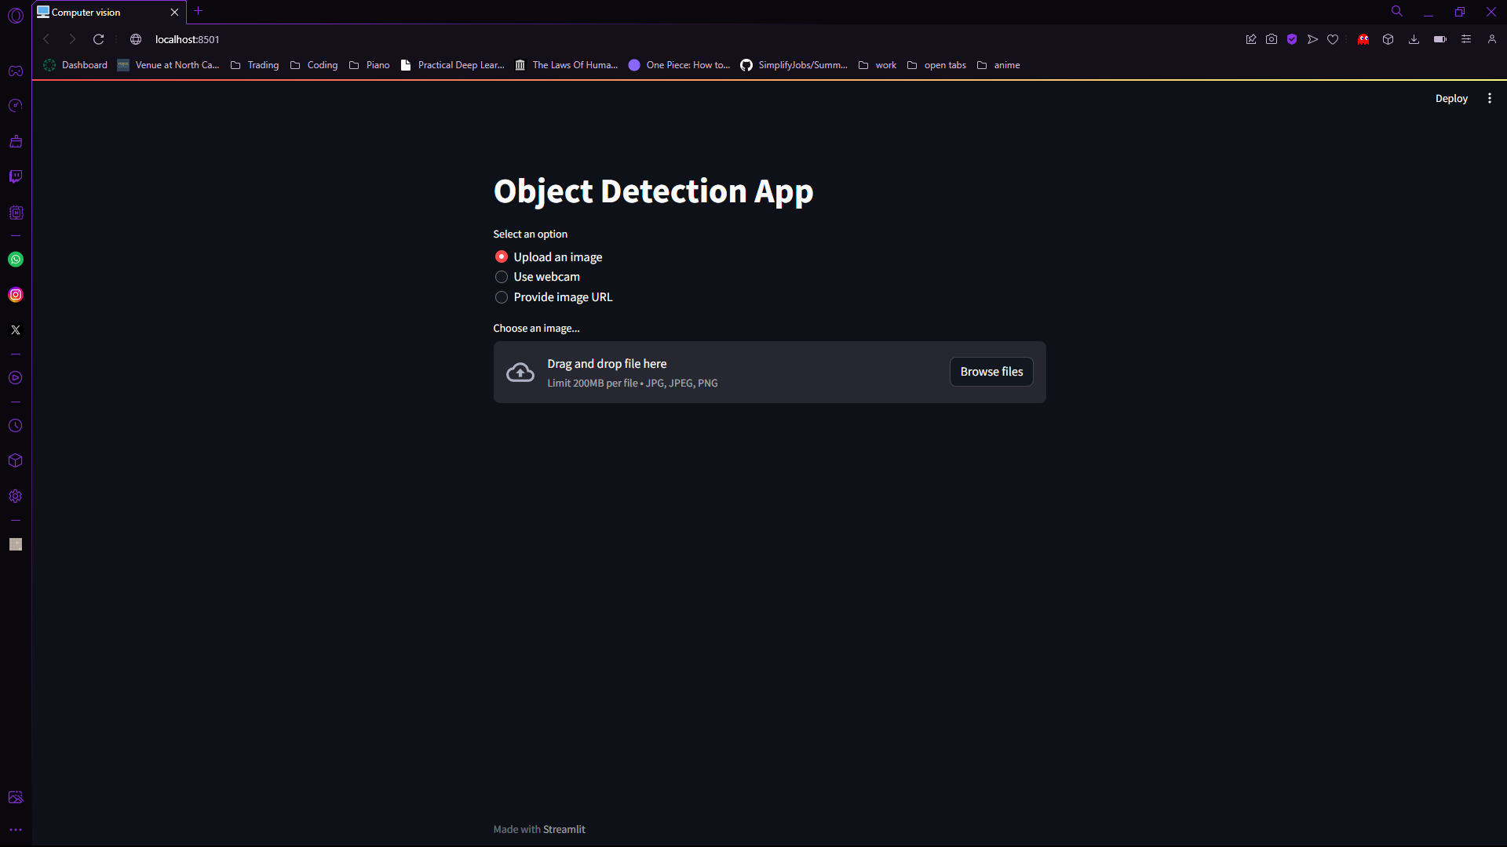Select the Upload an image option
Screen dimensions: 1507x847
click(502, 257)
